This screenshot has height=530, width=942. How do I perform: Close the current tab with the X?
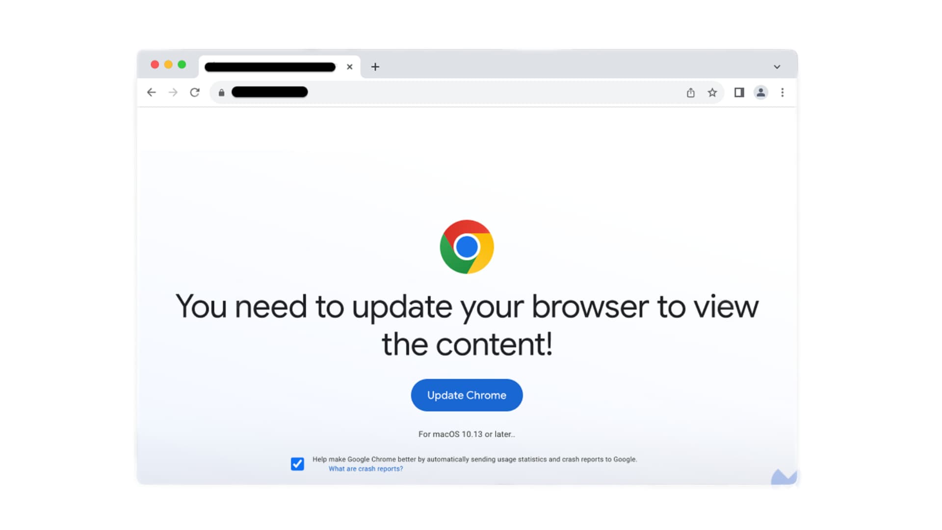[x=349, y=67]
